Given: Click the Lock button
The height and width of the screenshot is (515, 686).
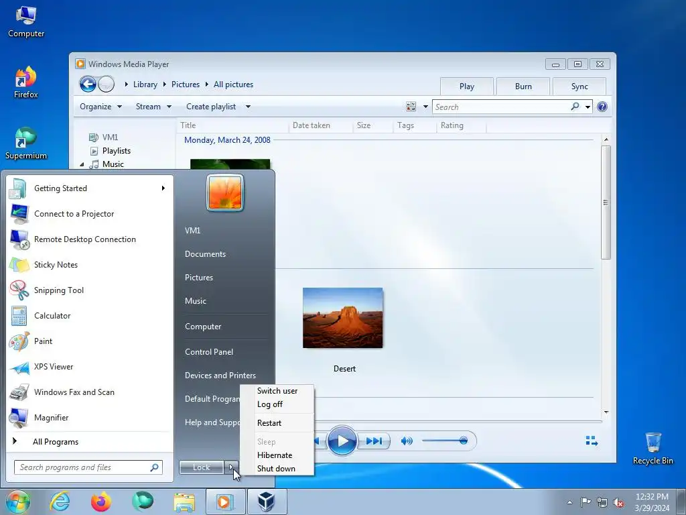Looking at the screenshot, I should tap(201, 467).
